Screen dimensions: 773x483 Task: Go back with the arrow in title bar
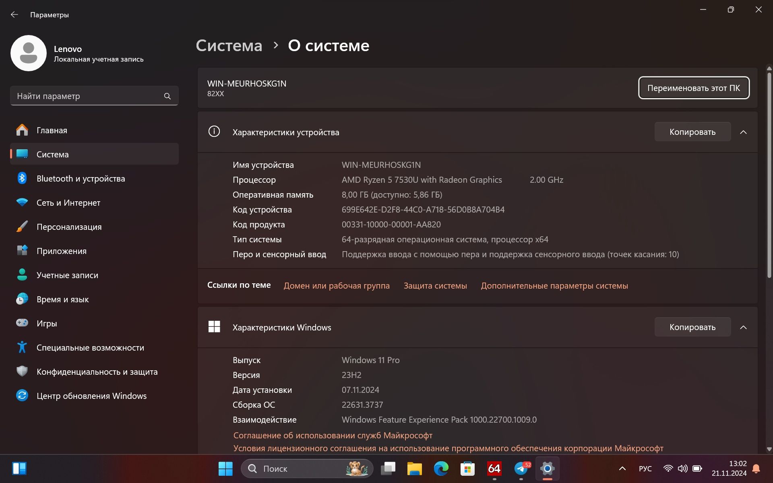point(14,14)
